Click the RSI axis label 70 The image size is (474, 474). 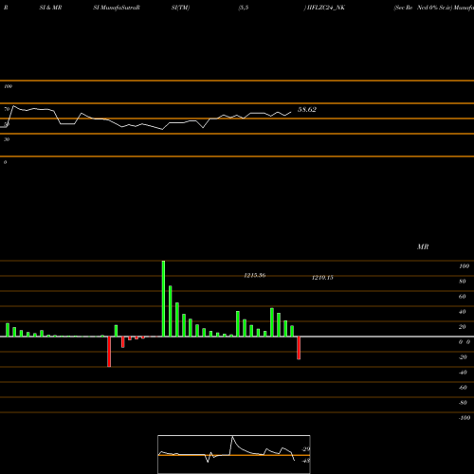pyautogui.click(x=7, y=109)
